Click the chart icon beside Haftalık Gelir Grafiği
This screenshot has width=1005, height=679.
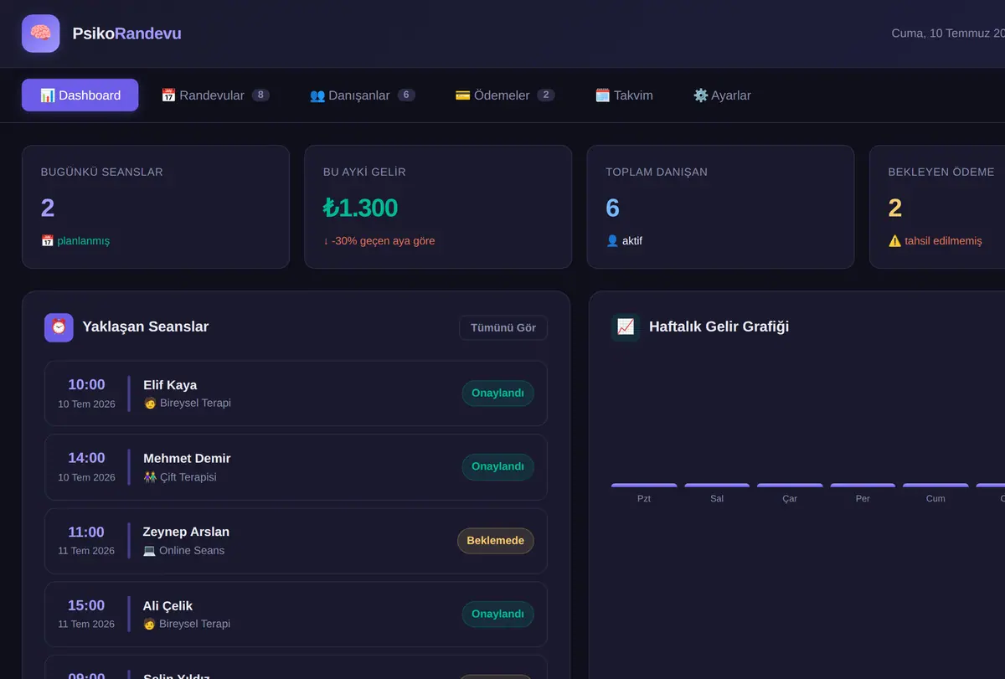click(x=626, y=327)
